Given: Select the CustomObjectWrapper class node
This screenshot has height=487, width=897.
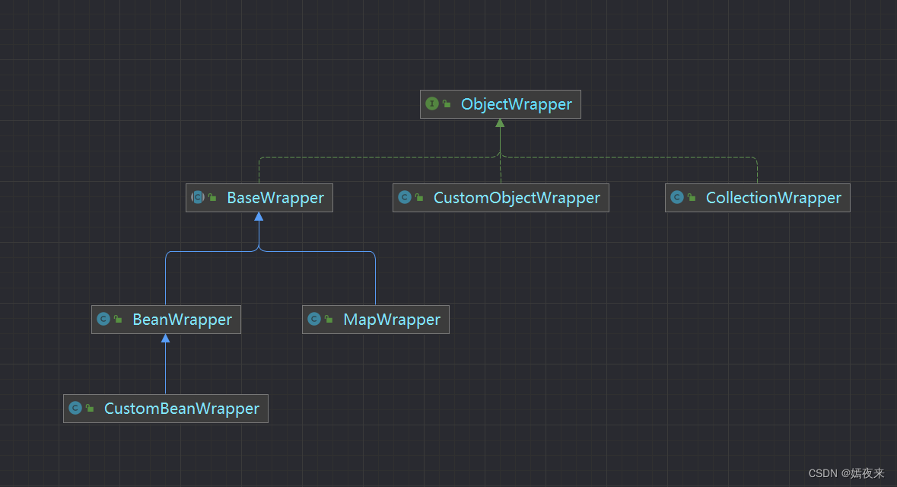Looking at the screenshot, I should pyautogui.click(x=501, y=197).
